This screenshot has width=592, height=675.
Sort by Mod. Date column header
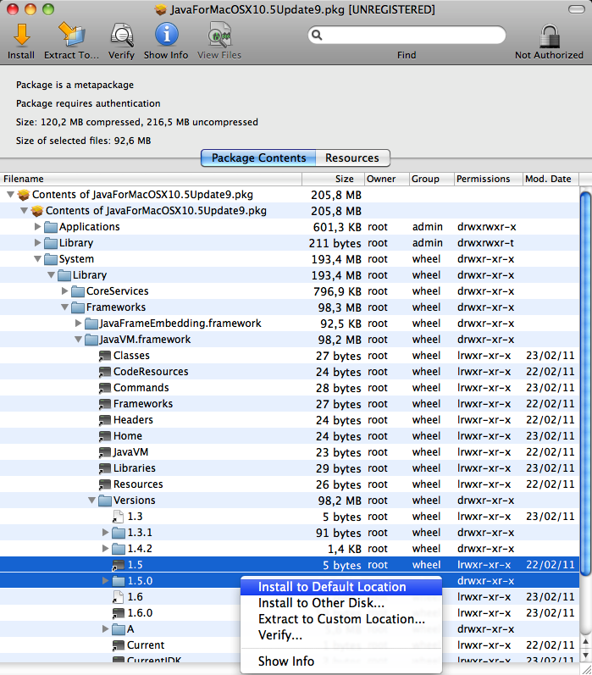tap(551, 179)
